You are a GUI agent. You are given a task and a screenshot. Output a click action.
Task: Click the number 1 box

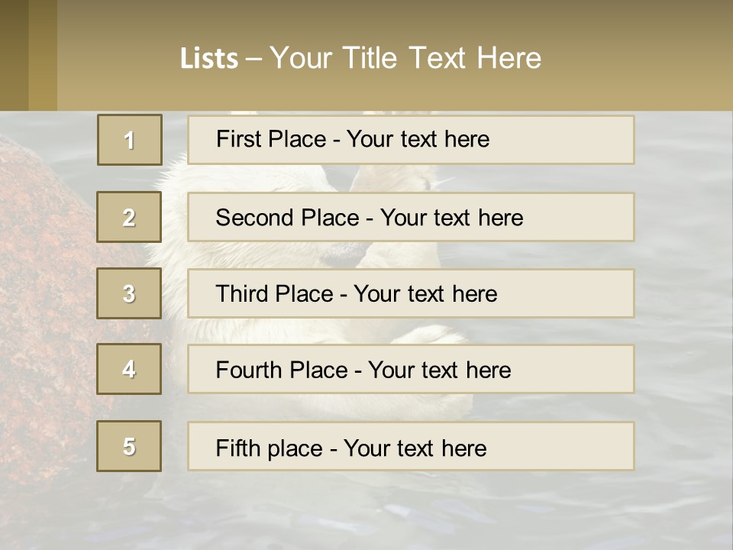point(129,140)
